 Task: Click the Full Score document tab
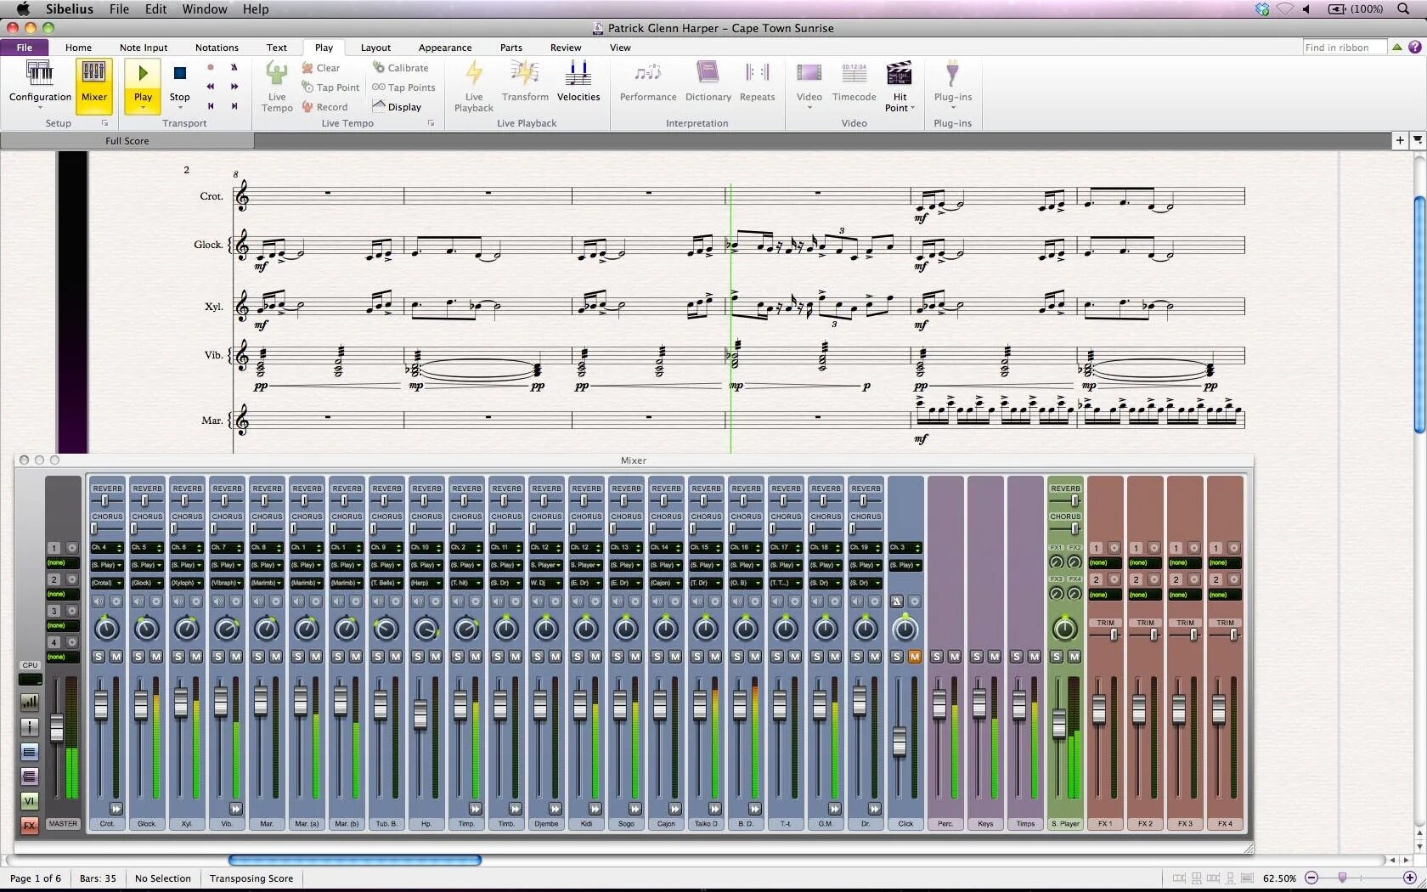point(127,141)
